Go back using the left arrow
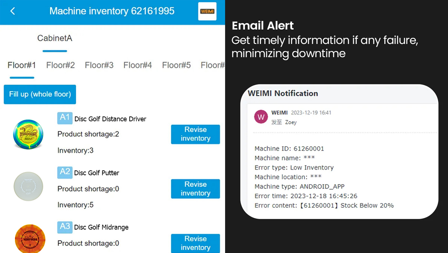This screenshot has width=448, height=253. (x=13, y=11)
